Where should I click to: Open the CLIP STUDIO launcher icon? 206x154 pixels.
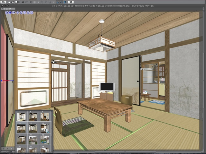[3, 2]
